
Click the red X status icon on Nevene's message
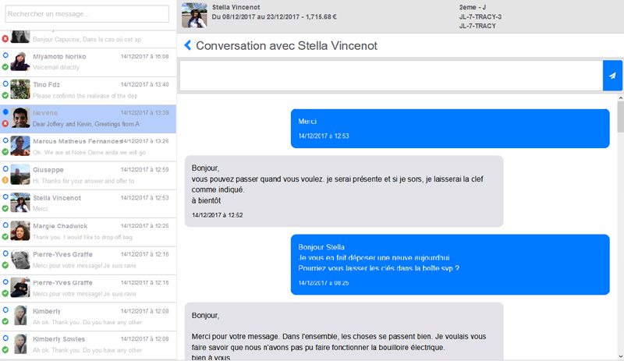(x=5, y=124)
